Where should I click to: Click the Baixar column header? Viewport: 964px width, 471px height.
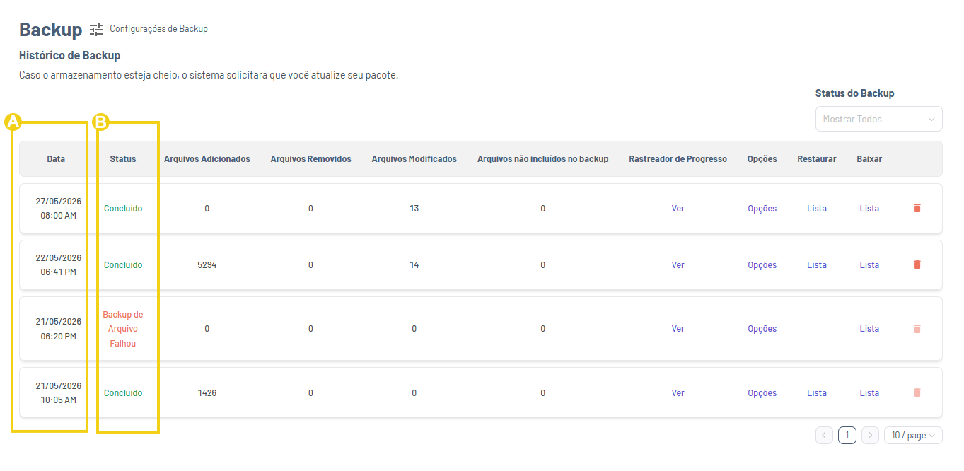(869, 159)
